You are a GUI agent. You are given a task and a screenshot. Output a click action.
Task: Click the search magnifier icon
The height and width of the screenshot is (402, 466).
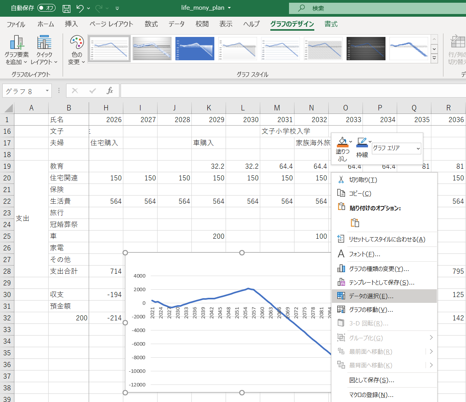click(x=301, y=8)
